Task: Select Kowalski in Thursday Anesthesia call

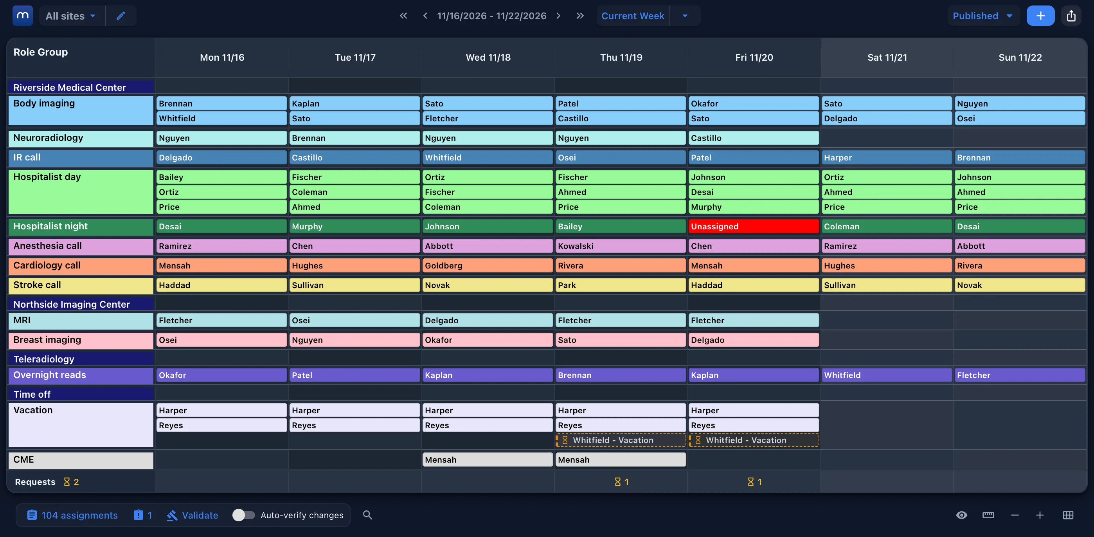Action: click(x=621, y=246)
